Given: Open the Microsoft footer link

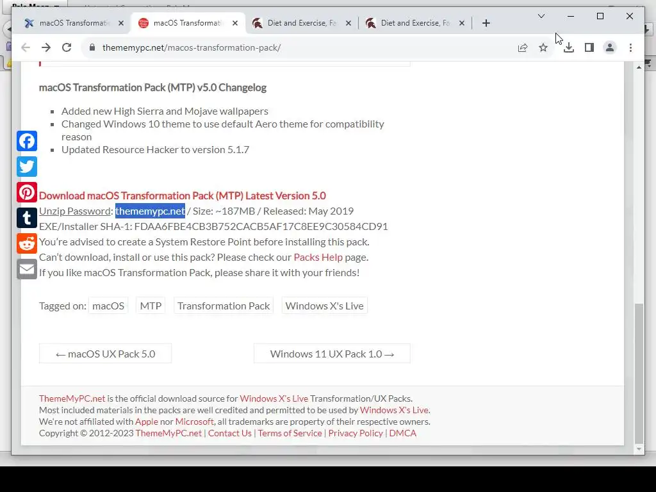Looking at the screenshot, I should click(195, 422).
